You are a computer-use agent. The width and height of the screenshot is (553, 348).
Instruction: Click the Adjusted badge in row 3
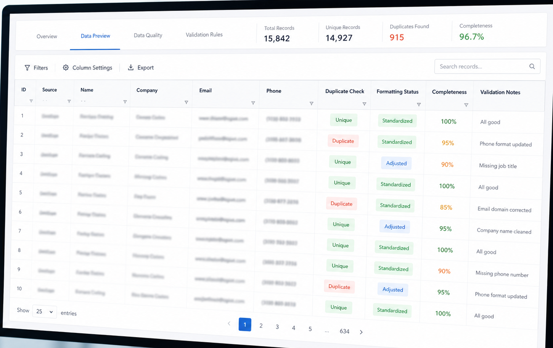[x=397, y=163]
